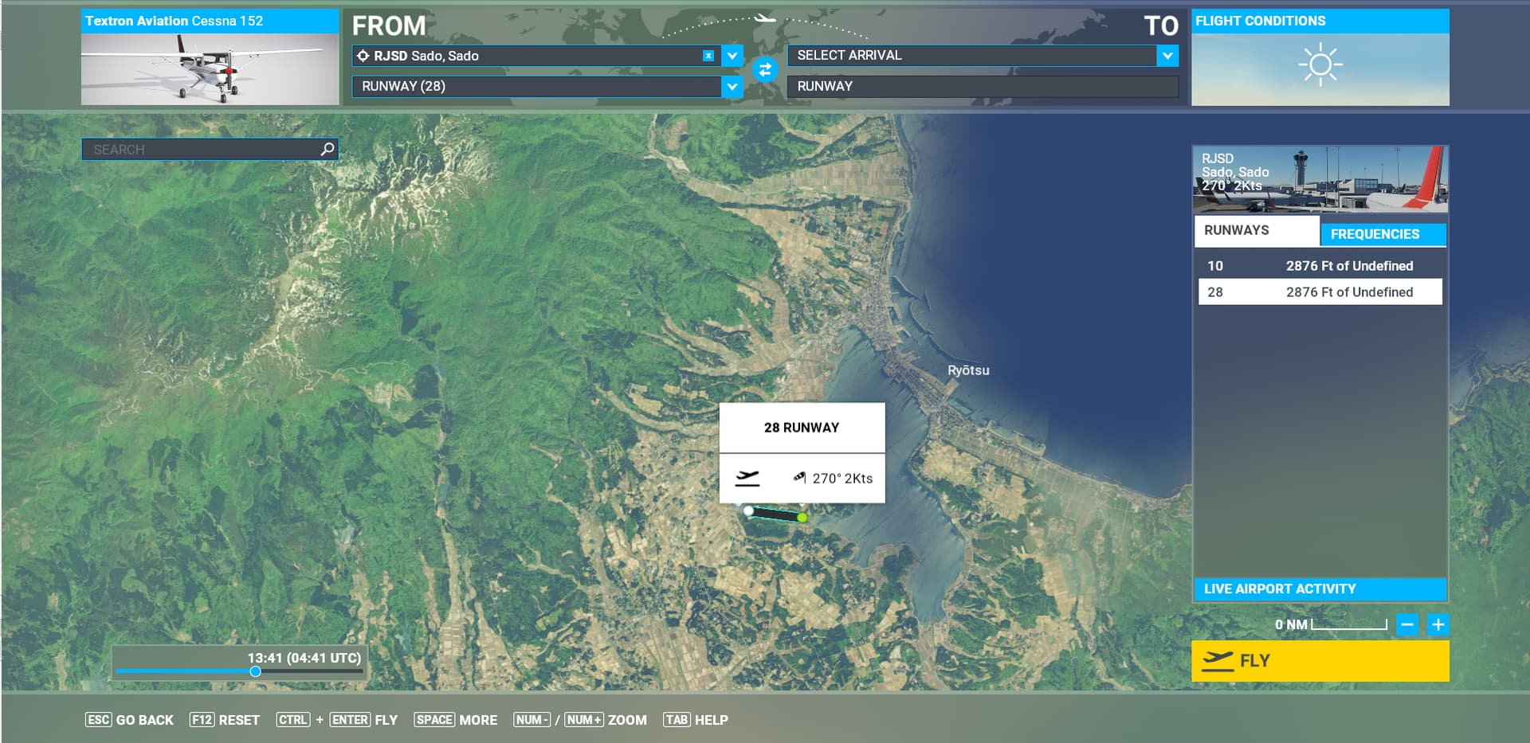The width and height of the screenshot is (1530, 743).
Task: Expand the RUNWAY (28) dropdown
Action: [732, 86]
